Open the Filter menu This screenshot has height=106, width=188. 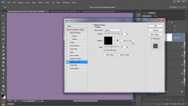click(47, 3)
